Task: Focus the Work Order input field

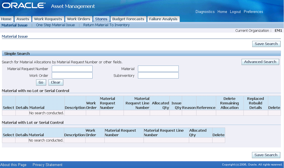Action: [72, 75]
